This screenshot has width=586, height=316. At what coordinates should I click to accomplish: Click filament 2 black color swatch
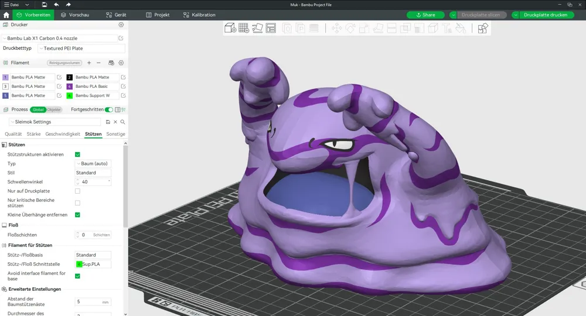pyautogui.click(x=70, y=77)
